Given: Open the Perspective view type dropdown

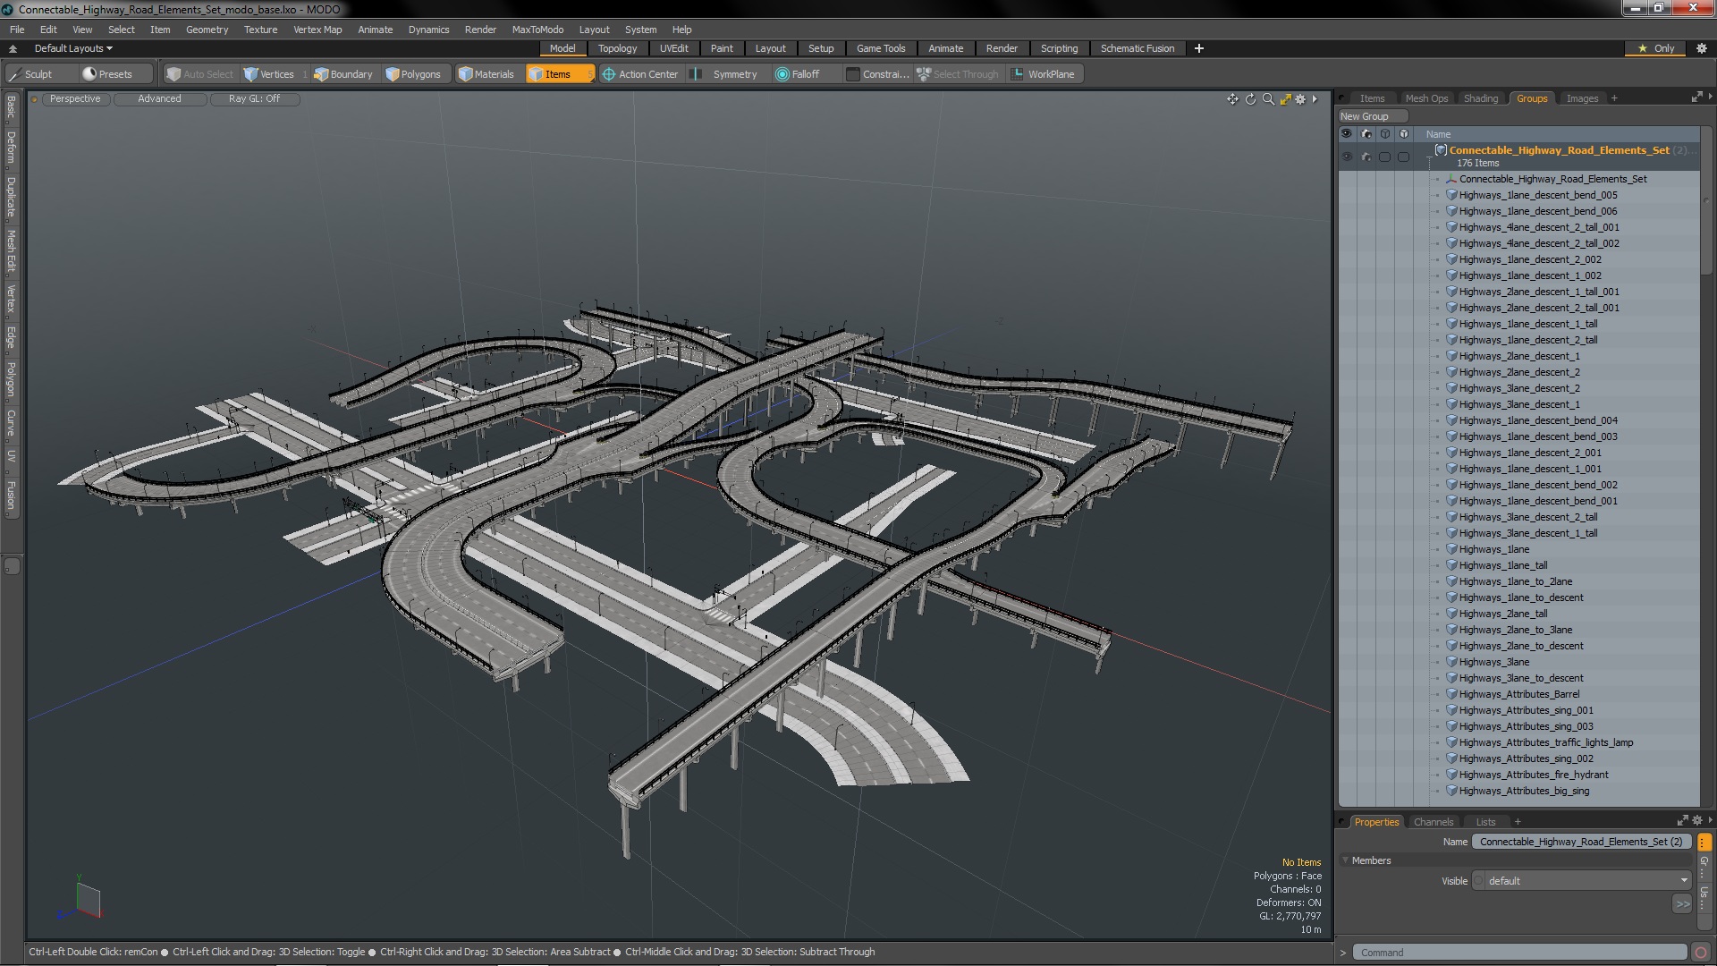Looking at the screenshot, I should 75,99.
